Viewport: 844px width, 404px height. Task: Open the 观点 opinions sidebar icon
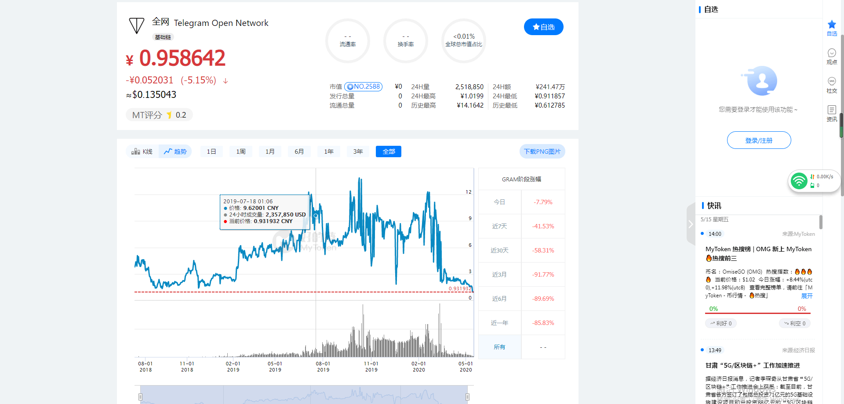[832, 56]
